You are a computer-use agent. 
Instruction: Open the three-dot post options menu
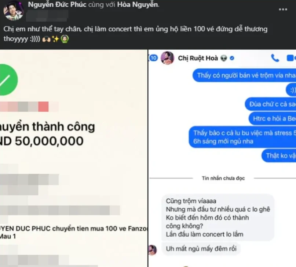(x=283, y=10)
